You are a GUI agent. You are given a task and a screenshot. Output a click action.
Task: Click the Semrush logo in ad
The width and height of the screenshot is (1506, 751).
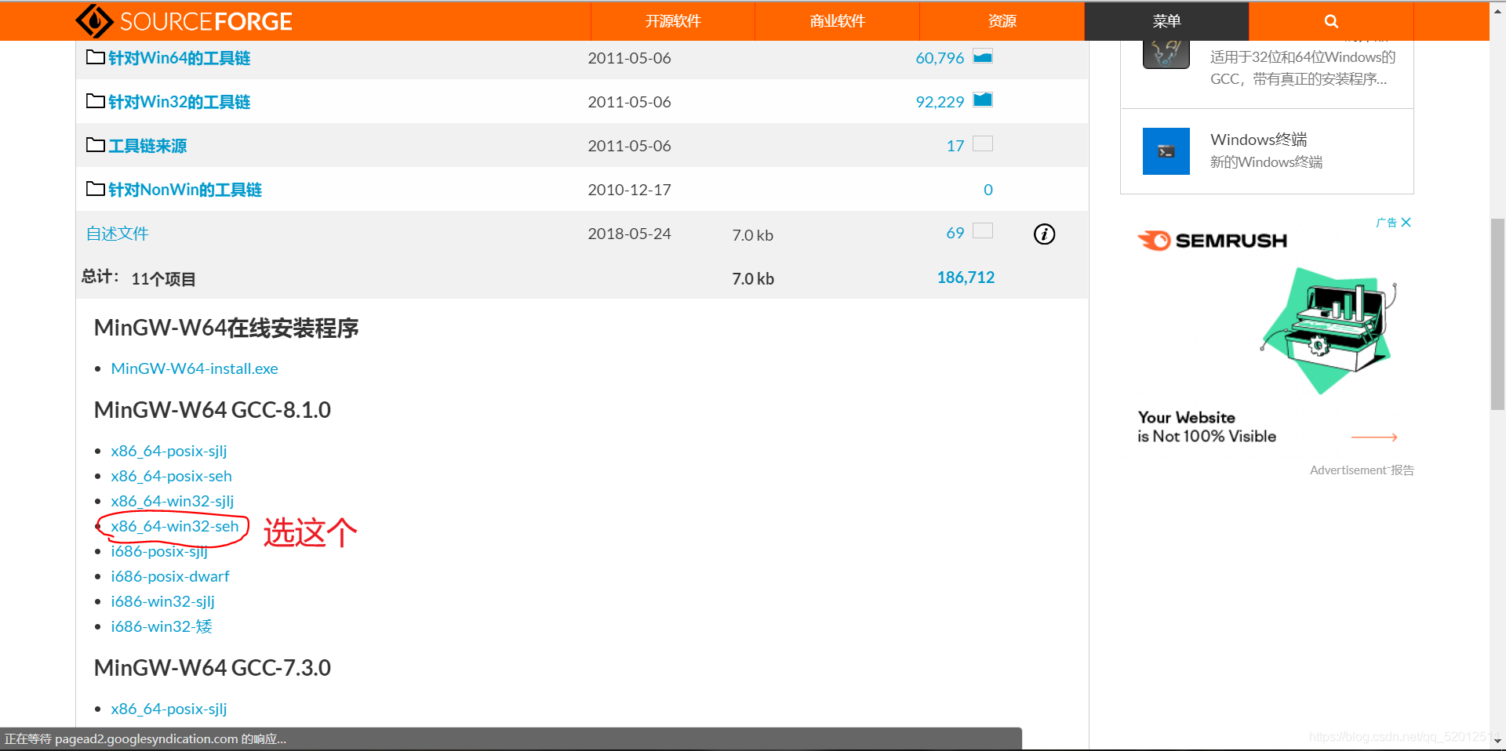[1213, 241]
